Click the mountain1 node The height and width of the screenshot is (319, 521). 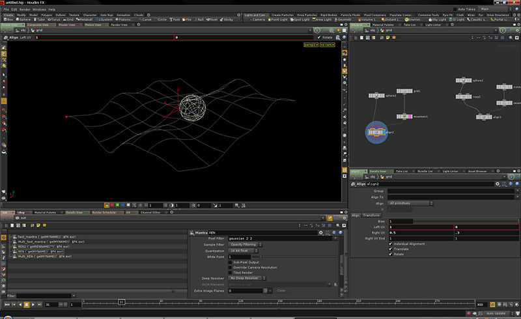(x=405, y=117)
